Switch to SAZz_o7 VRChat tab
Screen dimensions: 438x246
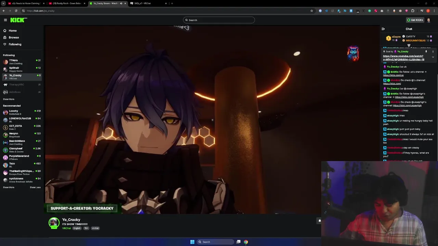coord(148,3)
